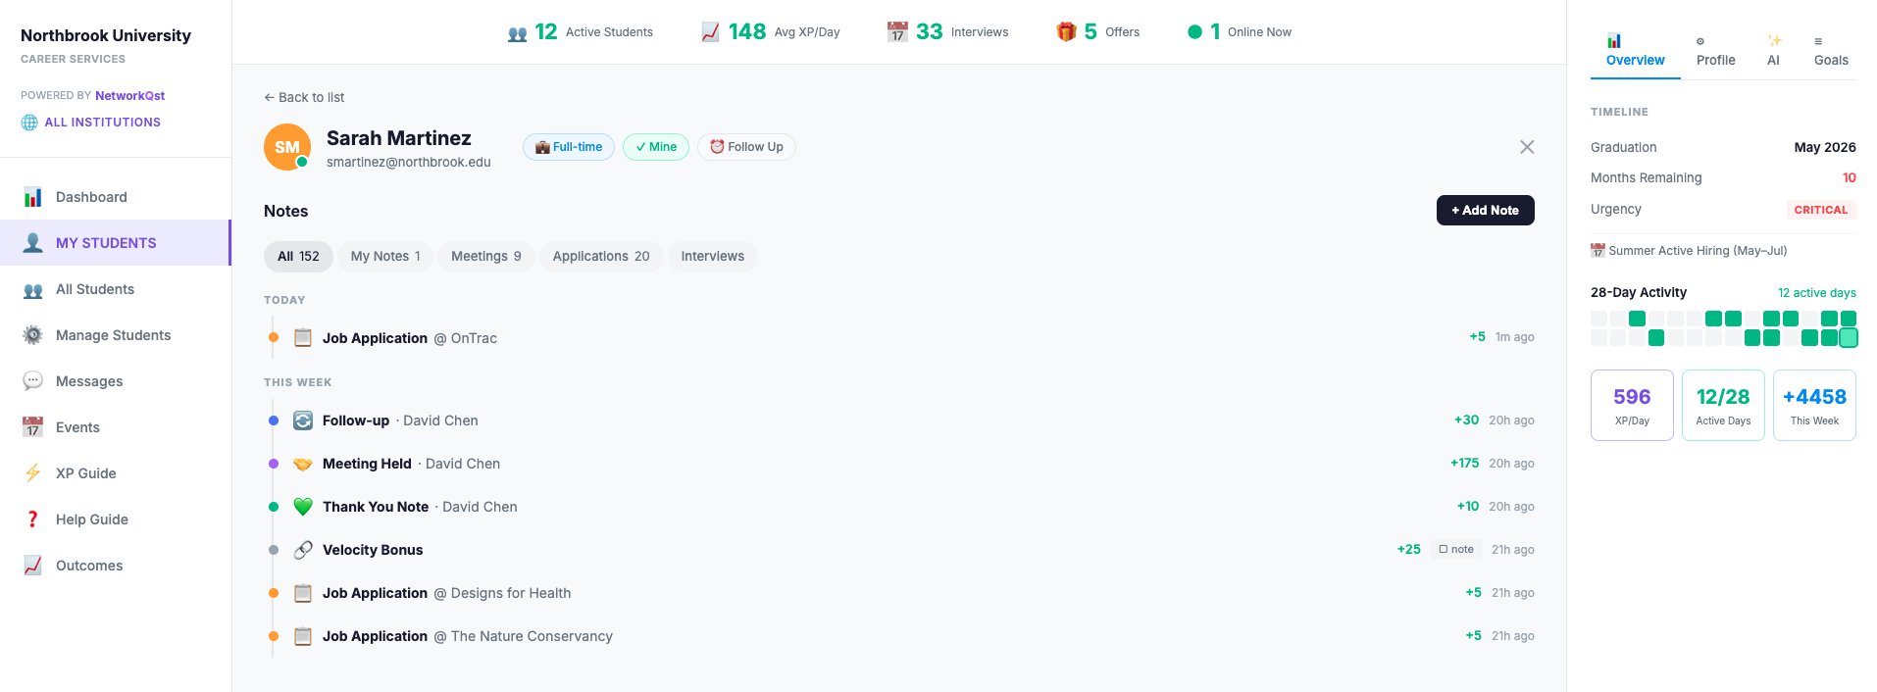Click the Active Students people icon in header
The height and width of the screenshot is (692, 1877).
pyautogui.click(x=518, y=32)
